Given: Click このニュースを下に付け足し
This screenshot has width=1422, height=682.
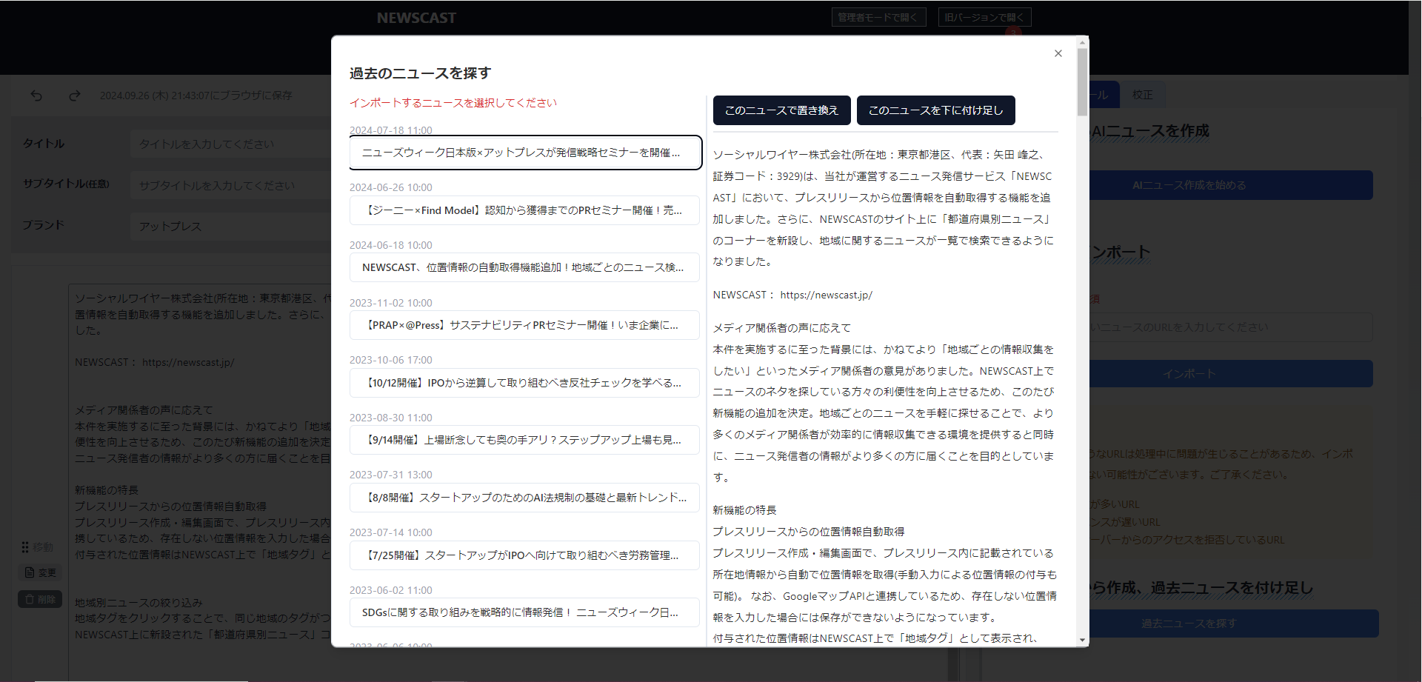Looking at the screenshot, I should click(935, 110).
